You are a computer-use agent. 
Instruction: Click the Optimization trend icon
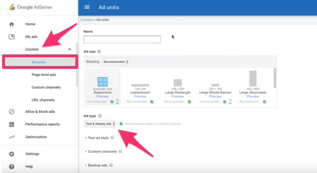coord(12,137)
